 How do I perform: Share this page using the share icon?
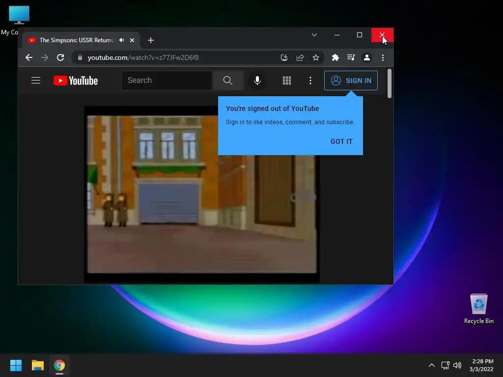point(300,58)
